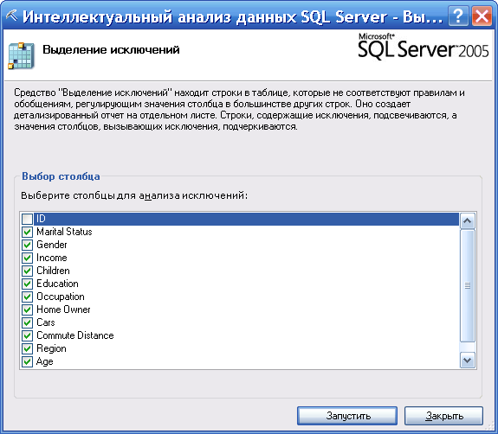498x434 pixels.
Task: Uncheck the Age column checkbox
Action: click(28, 361)
